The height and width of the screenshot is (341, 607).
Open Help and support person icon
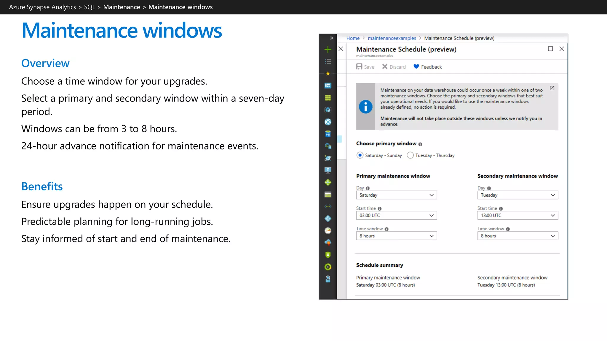tap(328, 279)
